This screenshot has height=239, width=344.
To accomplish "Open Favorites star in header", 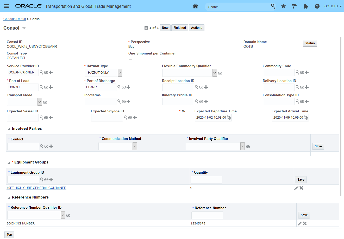I will pos(283,6).
